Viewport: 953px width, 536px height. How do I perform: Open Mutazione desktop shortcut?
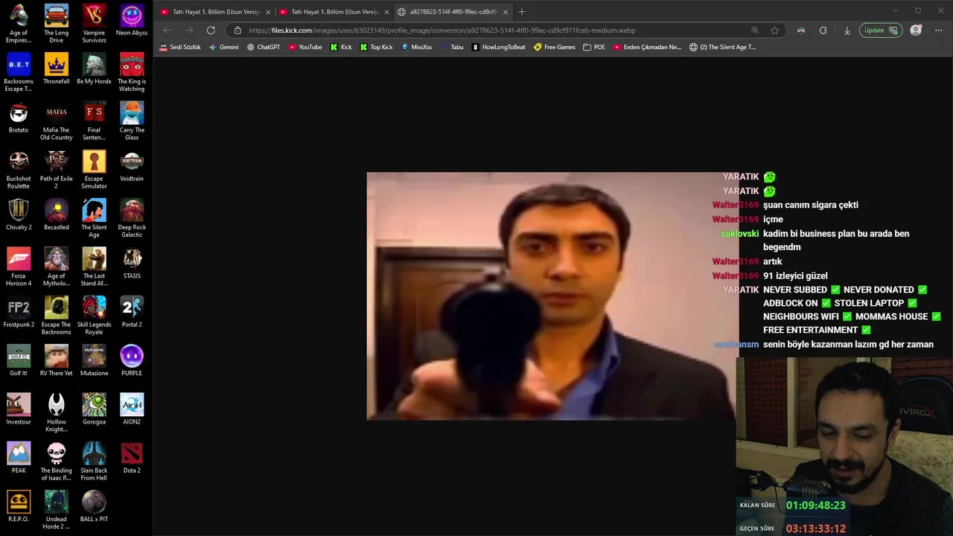point(94,360)
